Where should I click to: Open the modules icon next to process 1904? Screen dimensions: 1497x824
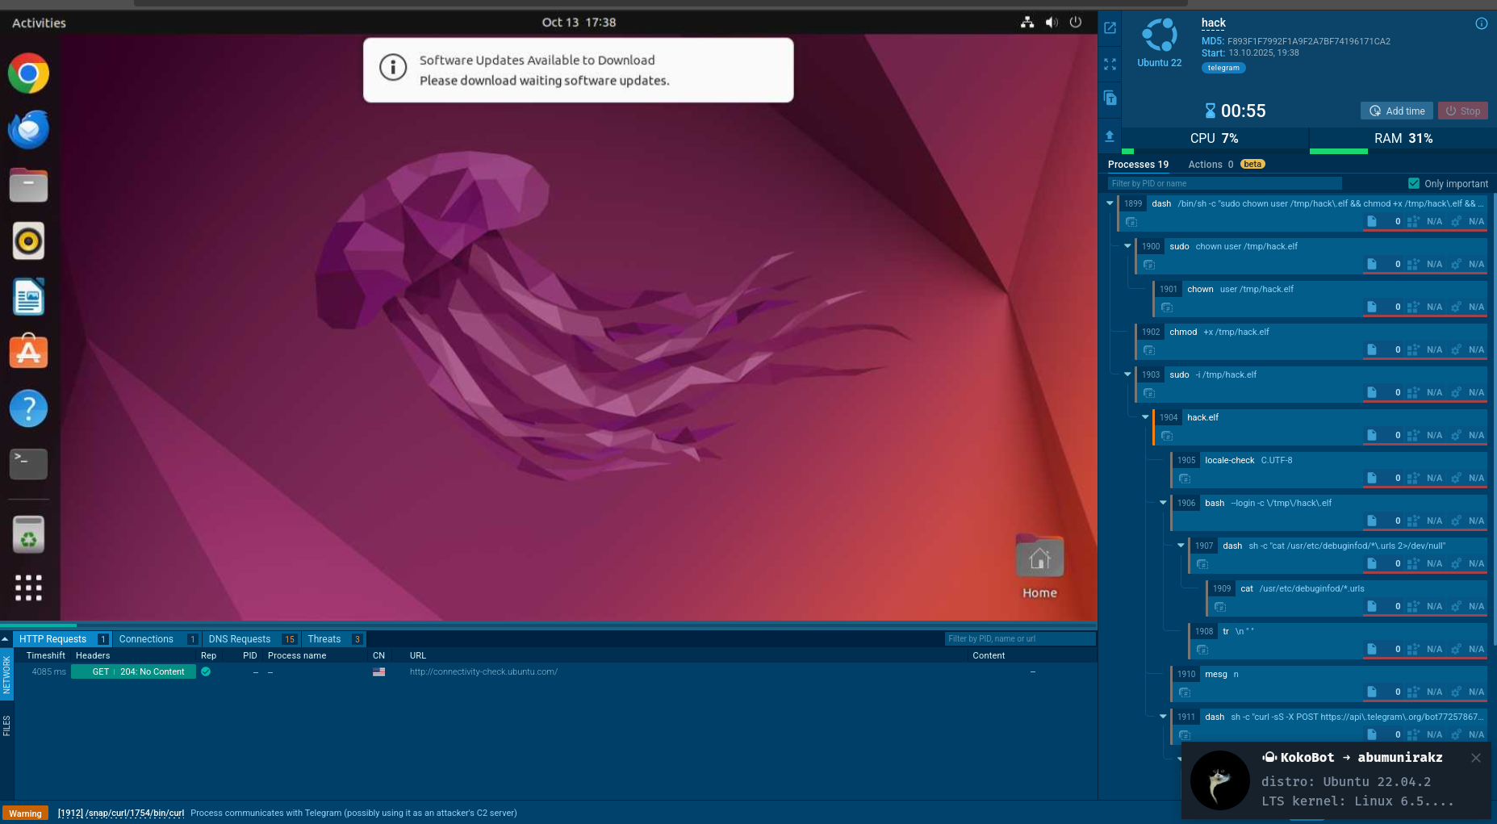(1412, 435)
